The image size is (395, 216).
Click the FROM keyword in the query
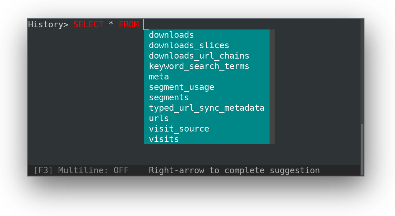[129, 24]
